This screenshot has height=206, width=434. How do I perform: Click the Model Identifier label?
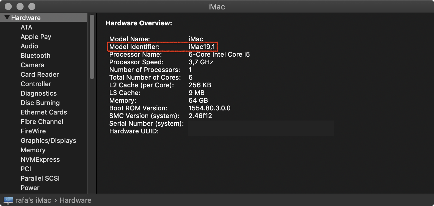[x=134, y=47]
